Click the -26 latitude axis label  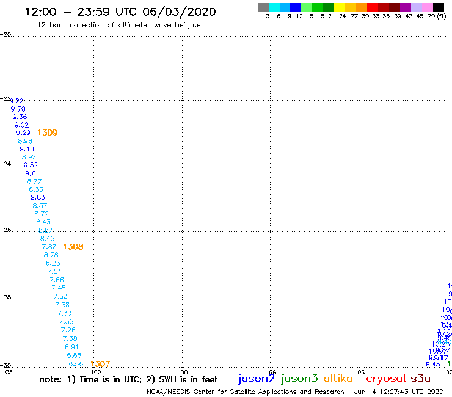click(5, 230)
